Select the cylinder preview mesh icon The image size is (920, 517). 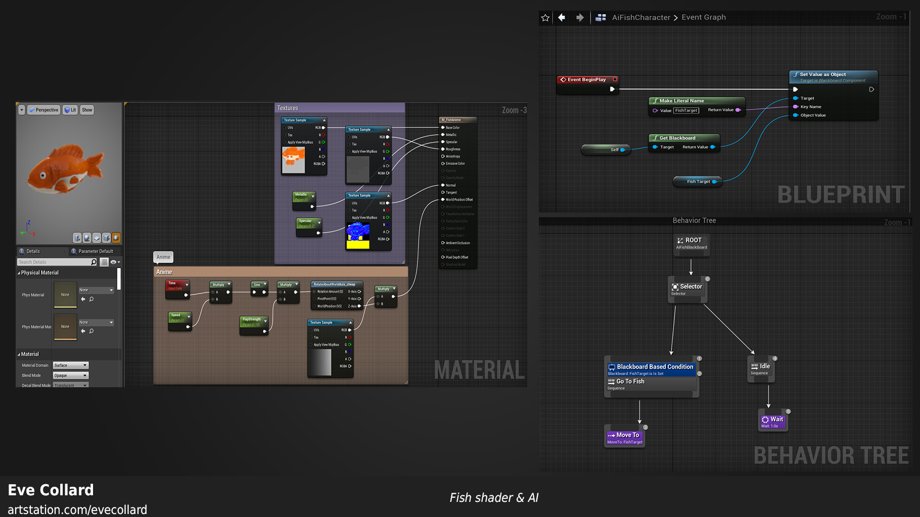77,238
